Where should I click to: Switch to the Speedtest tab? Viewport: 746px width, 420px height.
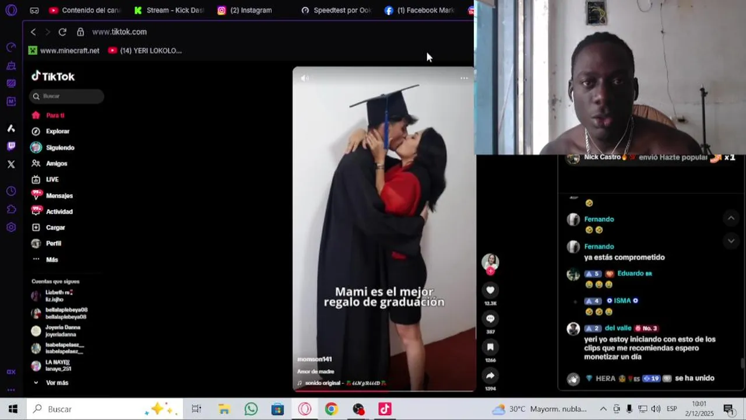pos(336,10)
